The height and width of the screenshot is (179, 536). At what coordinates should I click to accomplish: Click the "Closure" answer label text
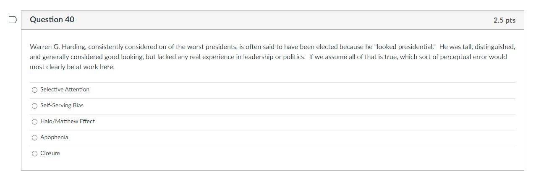coord(50,153)
